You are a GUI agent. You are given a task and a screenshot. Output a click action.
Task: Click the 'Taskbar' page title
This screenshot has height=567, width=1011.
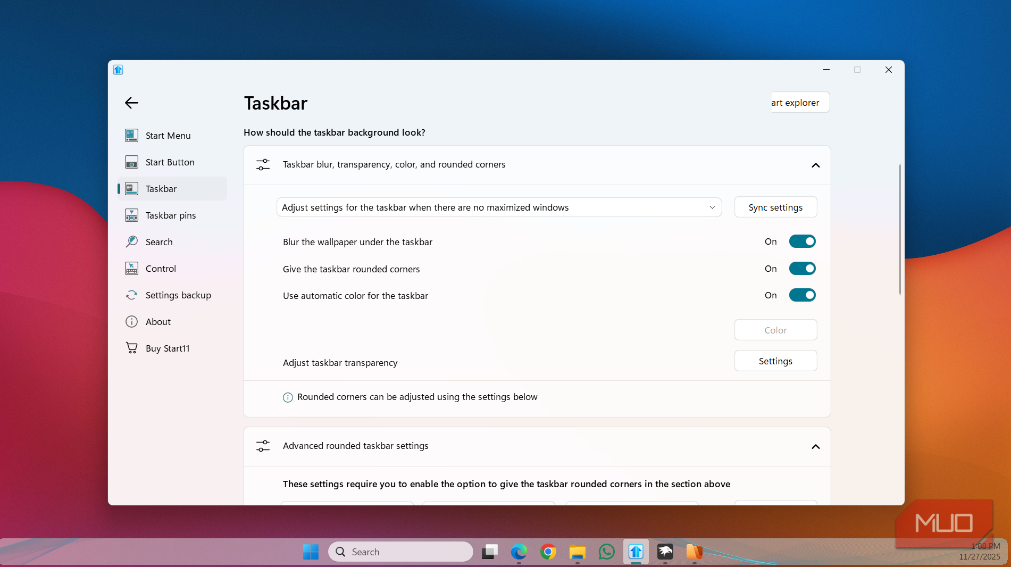pyautogui.click(x=275, y=103)
